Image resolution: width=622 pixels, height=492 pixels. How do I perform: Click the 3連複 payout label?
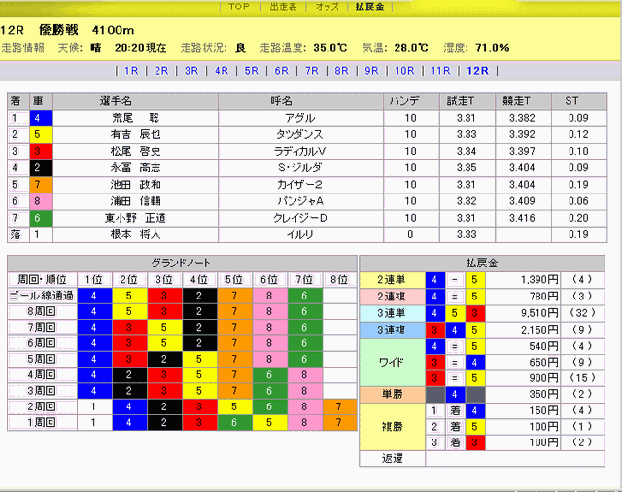392,330
